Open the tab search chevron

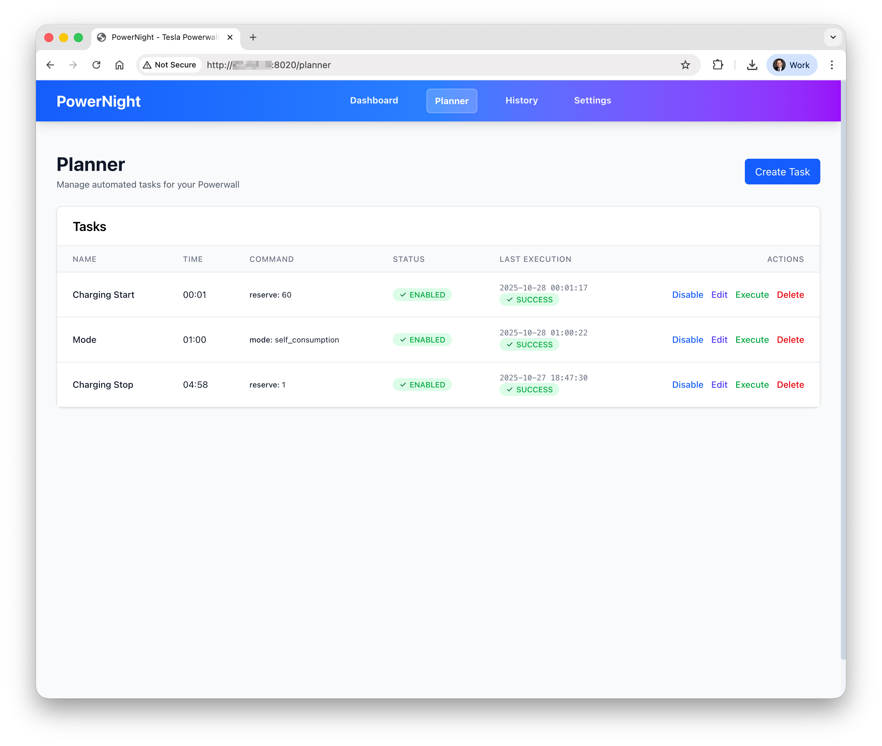click(x=833, y=37)
